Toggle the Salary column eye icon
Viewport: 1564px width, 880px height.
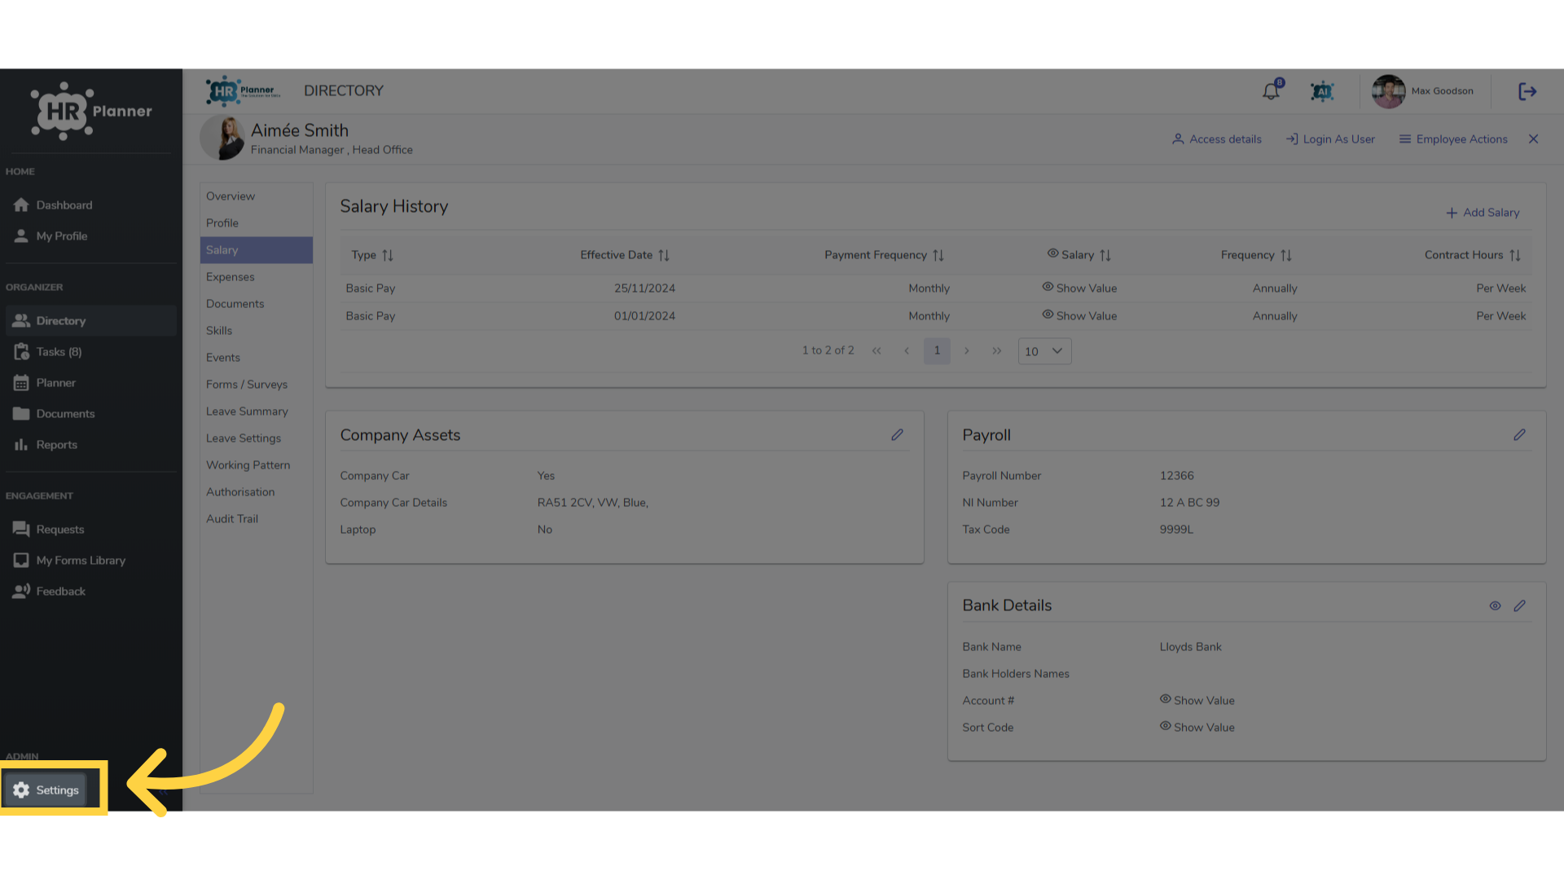[x=1052, y=253]
